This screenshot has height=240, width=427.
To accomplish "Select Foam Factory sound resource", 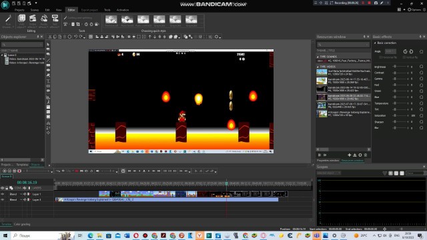I will 344,61.
